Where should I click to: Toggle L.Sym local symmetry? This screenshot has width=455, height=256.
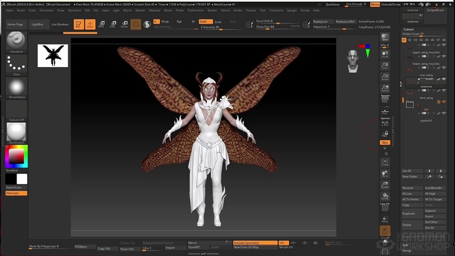point(385,122)
